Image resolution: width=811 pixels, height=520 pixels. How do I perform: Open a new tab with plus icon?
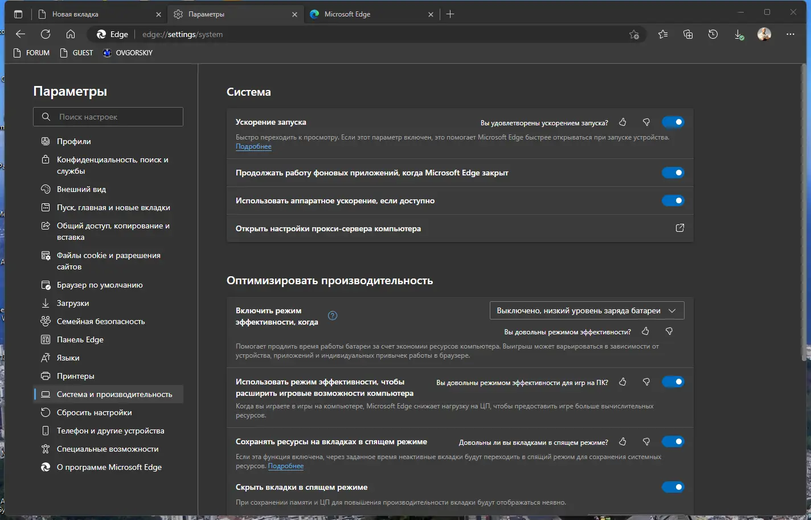click(x=450, y=14)
